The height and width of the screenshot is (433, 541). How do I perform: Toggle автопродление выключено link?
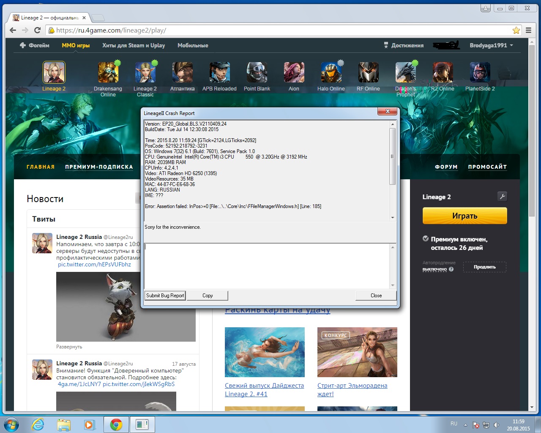tap(434, 269)
